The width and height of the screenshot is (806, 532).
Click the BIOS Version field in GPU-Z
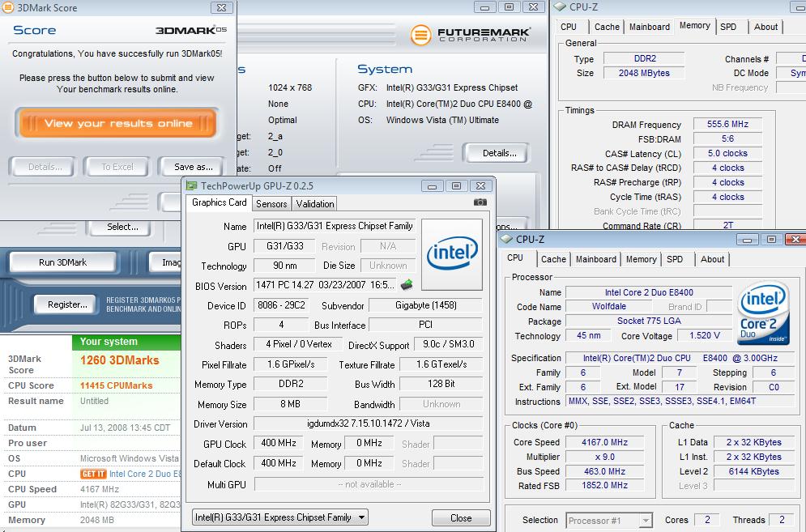(x=326, y=284)
